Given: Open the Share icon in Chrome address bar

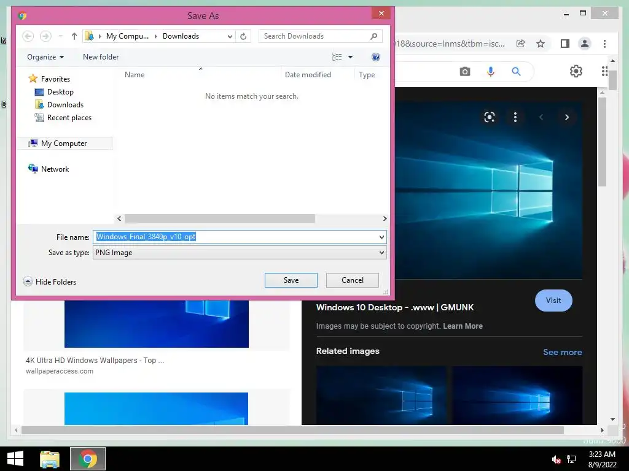Looking at the screenshot, I should click(521, 44).
